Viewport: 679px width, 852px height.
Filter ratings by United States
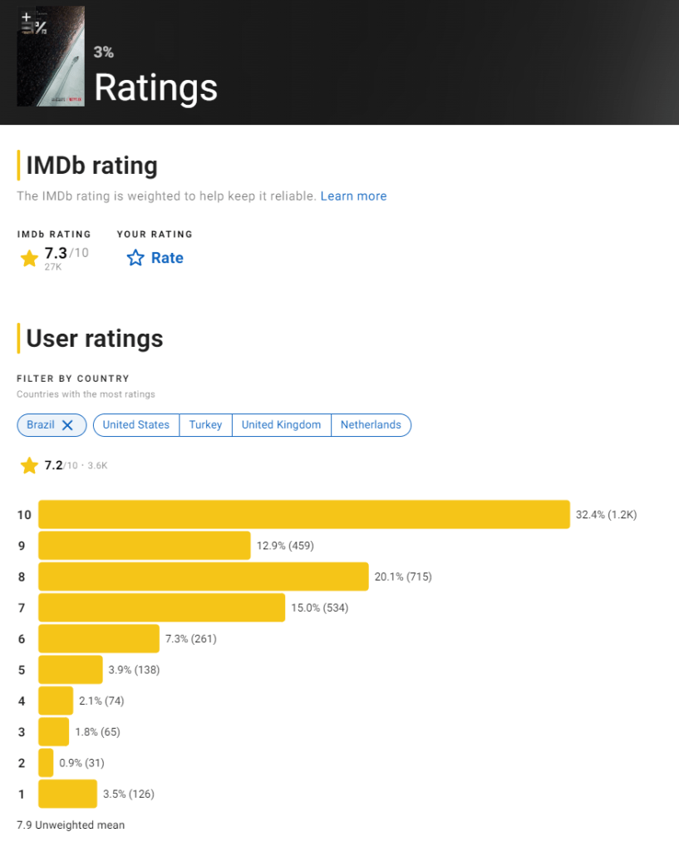[x=136, y=425]
